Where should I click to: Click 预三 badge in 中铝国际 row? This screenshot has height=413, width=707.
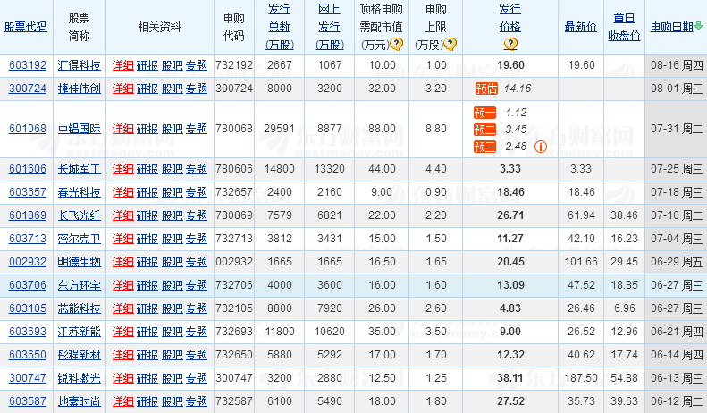(484, 147)
